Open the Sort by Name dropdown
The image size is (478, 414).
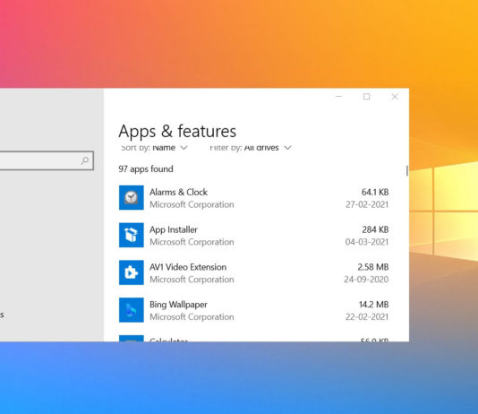(154, 148)
